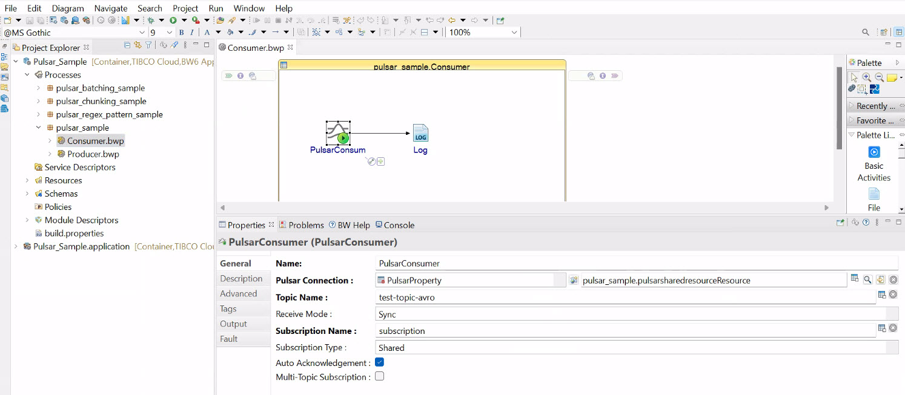Enable the Multi-Topic Subscription checkbox
905x395 pixels.
point(380,376)
